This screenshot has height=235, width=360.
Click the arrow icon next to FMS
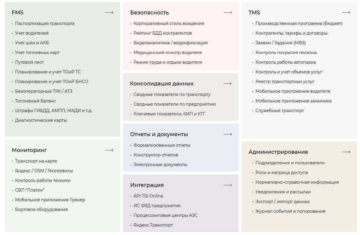109,13
